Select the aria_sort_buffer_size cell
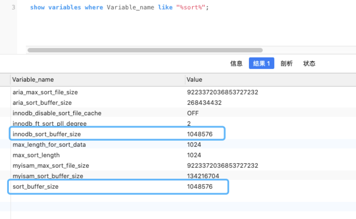 tap(42, 103)
